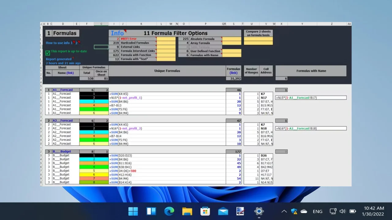392x220 pixels.
Task: Open the Settings gear on taskbar
Action: [x=259, y=211]
